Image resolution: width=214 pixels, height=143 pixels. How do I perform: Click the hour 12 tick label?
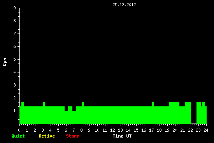(x=112, y=130)
